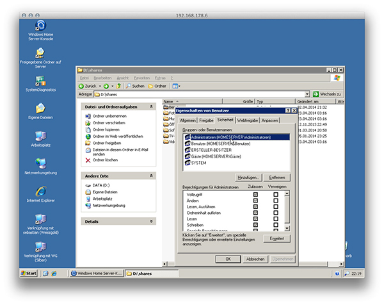Click Wechseln zu button

327,94
